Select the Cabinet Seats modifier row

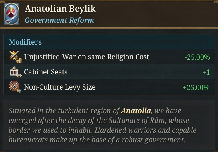109,72
